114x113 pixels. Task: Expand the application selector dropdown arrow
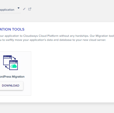point(18,8)
